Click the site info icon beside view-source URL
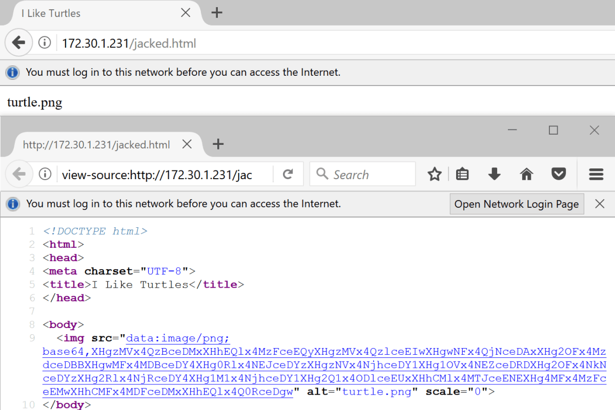This screenshot has width=615, height=410. pyautogui.click(x=45, y=175)
